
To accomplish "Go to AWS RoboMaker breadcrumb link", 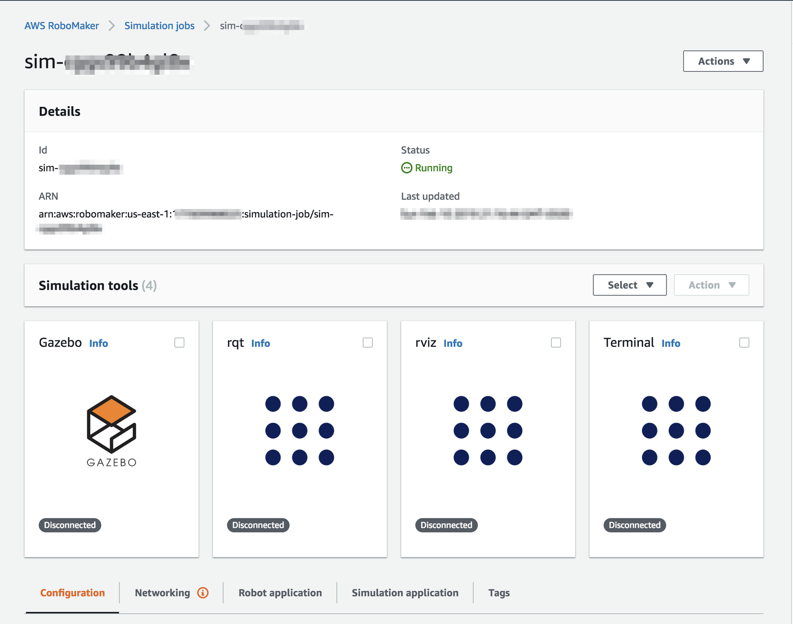I will pos(61,26).
